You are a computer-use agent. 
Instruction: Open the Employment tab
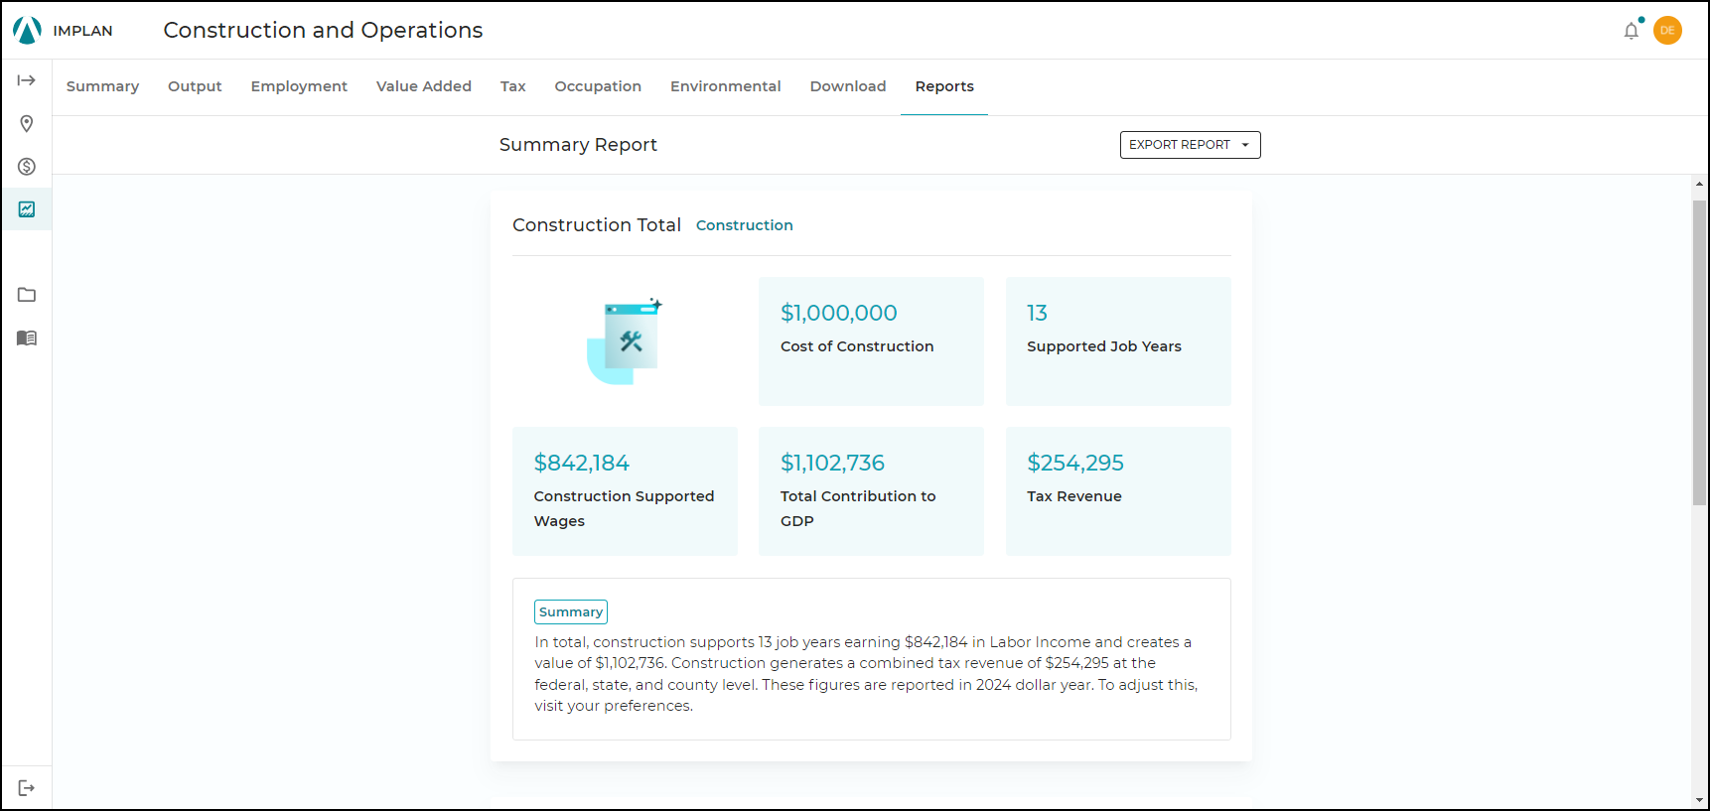pos(299,86)
